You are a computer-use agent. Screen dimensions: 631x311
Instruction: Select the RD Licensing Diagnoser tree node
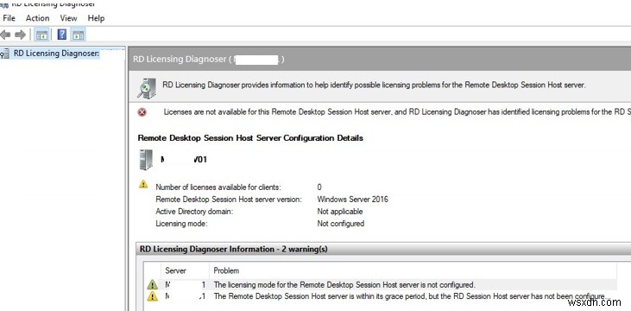[56, 54]
